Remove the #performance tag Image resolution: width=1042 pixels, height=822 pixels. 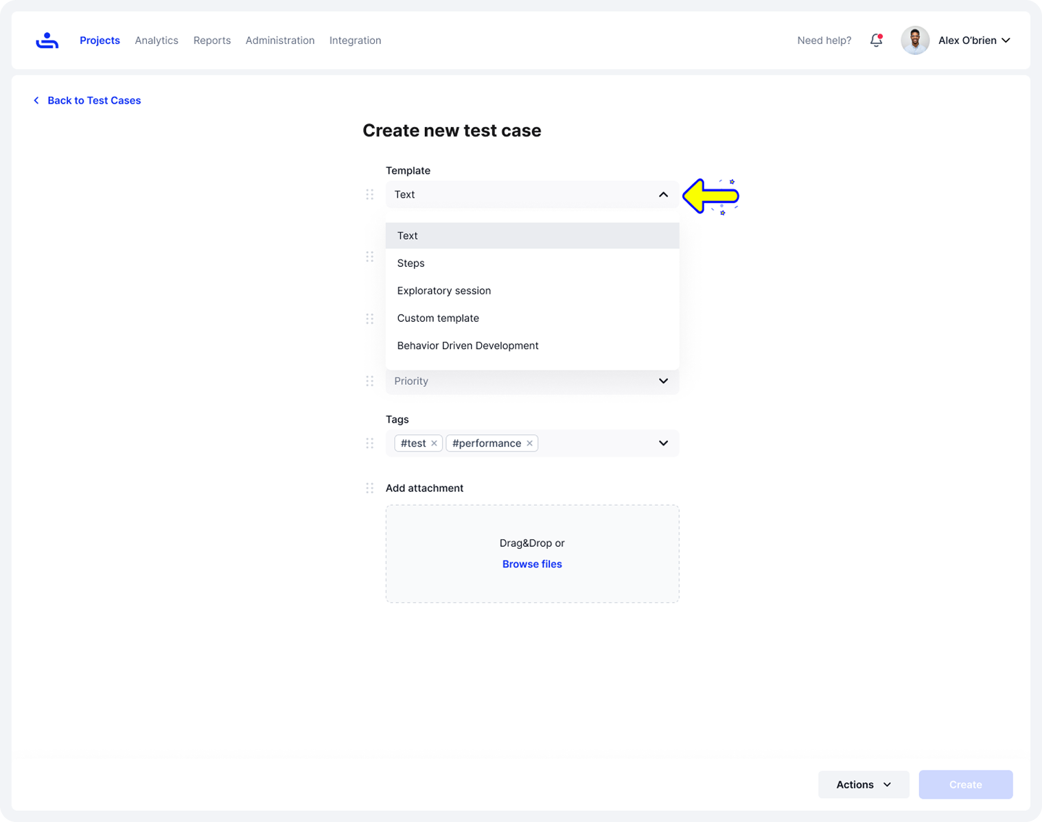[x=529, y=443]
